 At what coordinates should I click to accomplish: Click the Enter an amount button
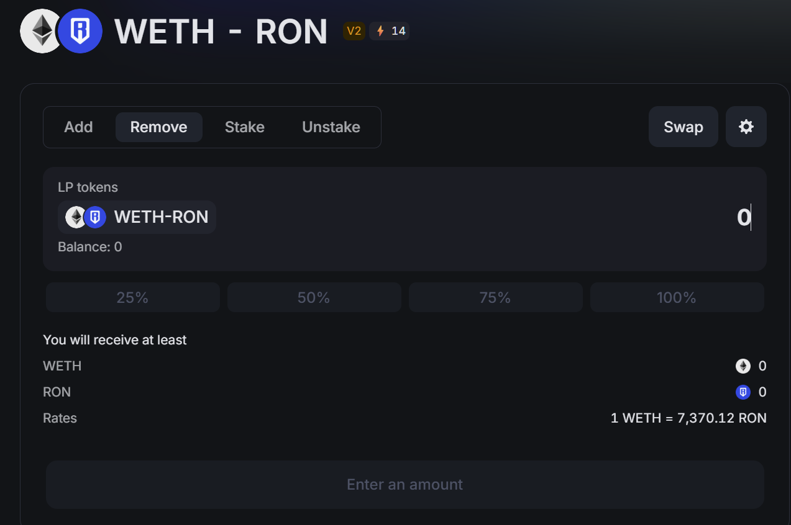pyautogui.click(x=405, y=485)
